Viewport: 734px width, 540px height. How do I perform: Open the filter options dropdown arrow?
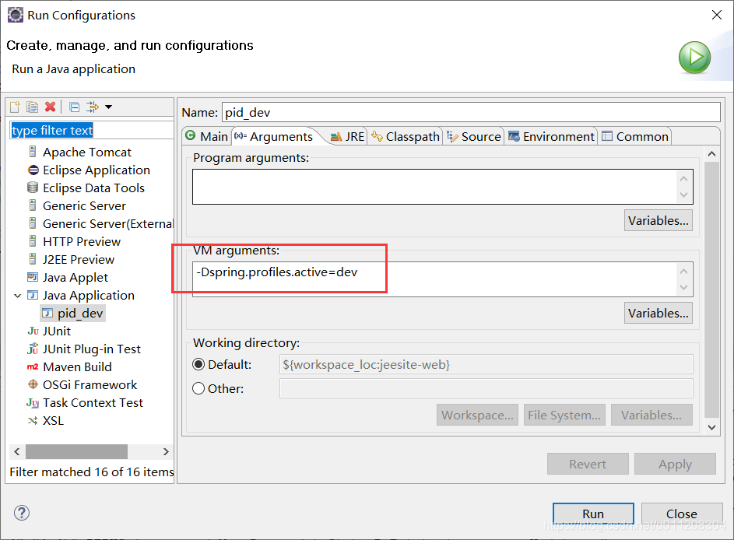pyautogui.click(x=109, y=107)
